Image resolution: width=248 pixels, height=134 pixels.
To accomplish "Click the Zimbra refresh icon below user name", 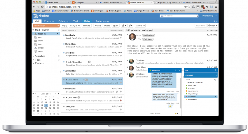I will [x=215, y=21].
